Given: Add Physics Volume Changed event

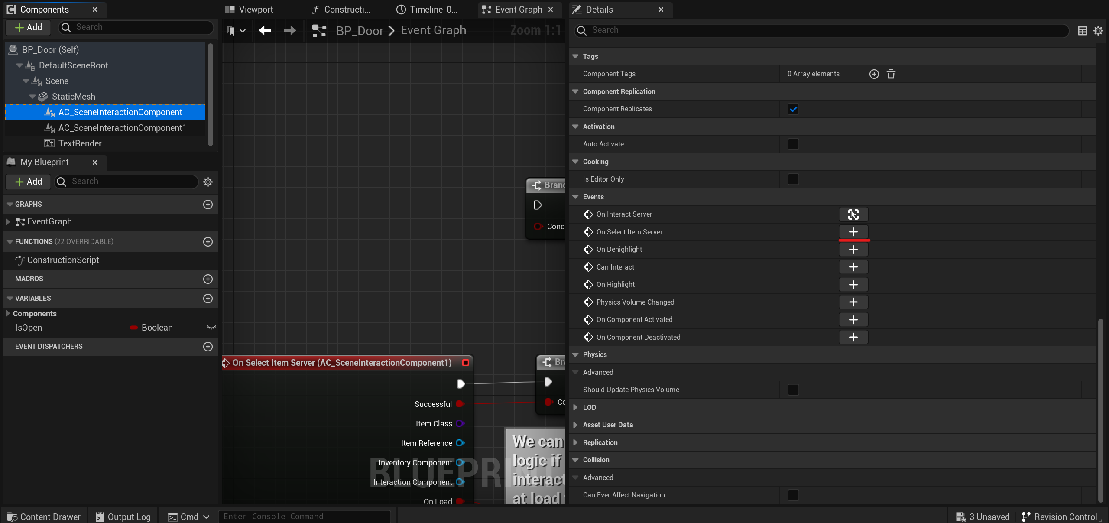Looking at the screenshot, I should pos(853,302).
